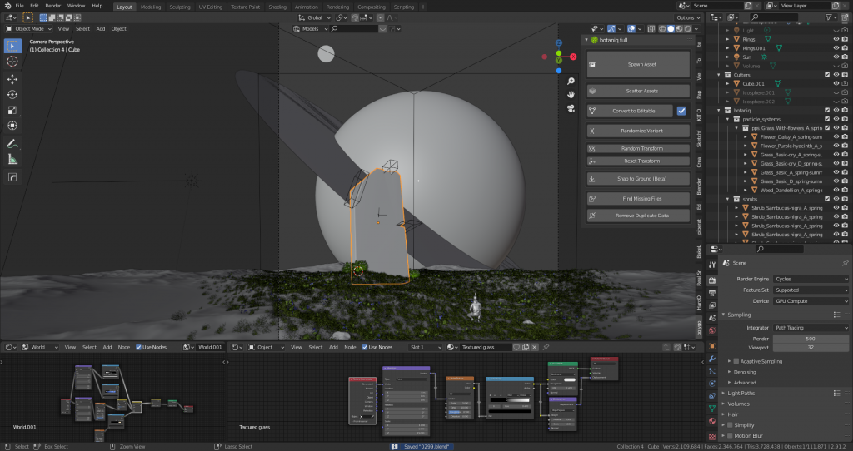Open the Material properties tab icon
Image resolution: width=853 pixels, height=451 pixels.
tap(712, 421)
